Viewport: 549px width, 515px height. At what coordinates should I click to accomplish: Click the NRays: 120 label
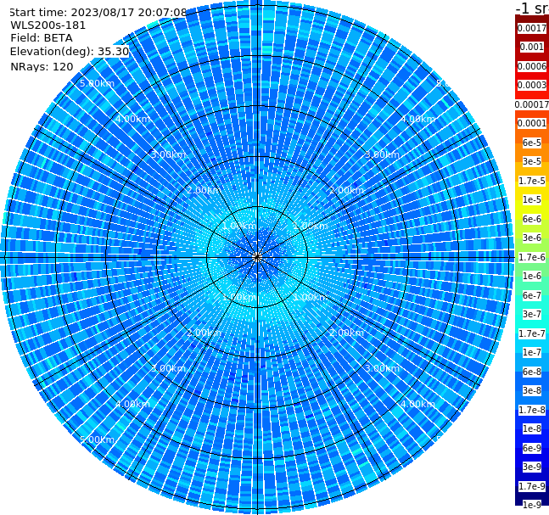[x=42, y=66]
